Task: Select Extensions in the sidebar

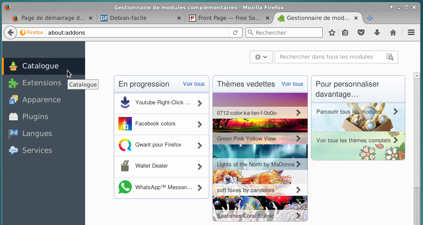Action: coord(42,83)
